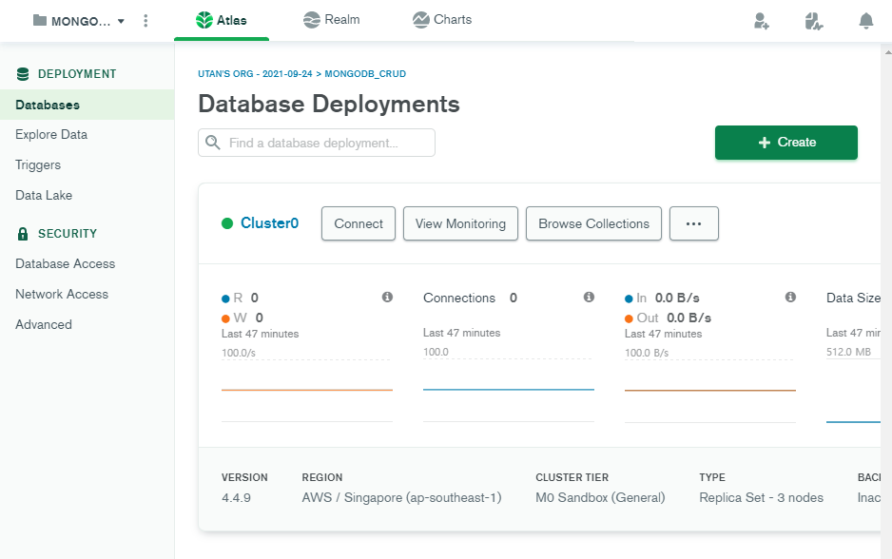Click the View Monitoring button

click(x=461, y=223)
